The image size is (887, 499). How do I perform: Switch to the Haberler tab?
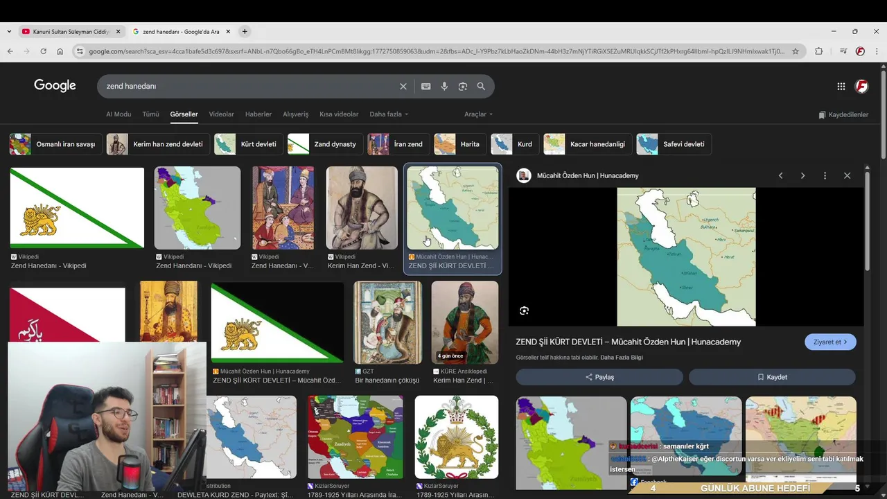pos(258,114)
